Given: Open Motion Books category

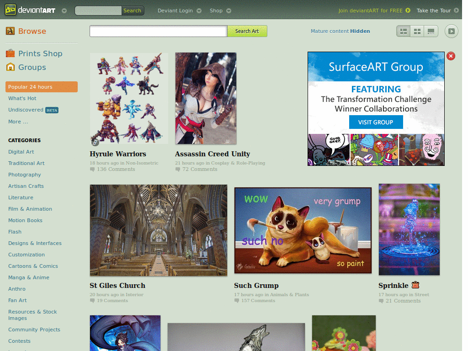Looking at the screenshot, I should [x=25, y=220].
